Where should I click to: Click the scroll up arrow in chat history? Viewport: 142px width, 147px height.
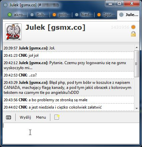[137, 47]
